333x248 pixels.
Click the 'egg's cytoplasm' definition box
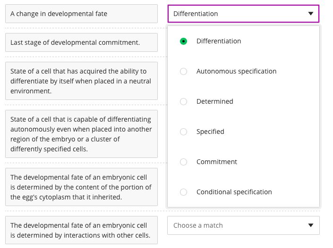tap(81, 187)
